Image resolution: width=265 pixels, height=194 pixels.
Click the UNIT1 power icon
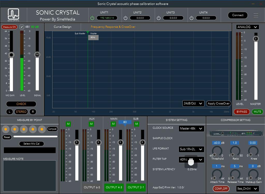pos(92,18)
